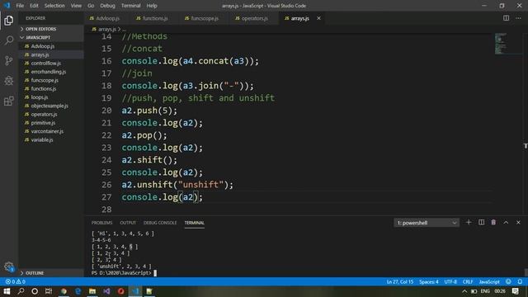
Task: Click the Split Editor icon
Action: click(506, 18)
